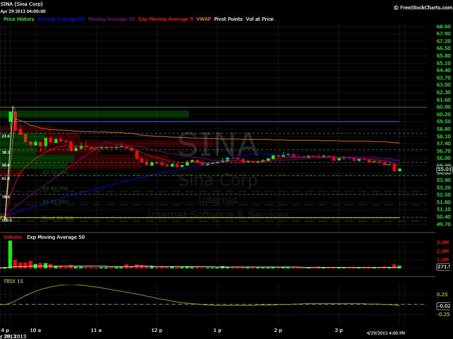Image resolution: width=453 pixels, height=339 pixels.
Task: Click the 4/29/2013 4:00 PM date label
Action: click(386, 333)
